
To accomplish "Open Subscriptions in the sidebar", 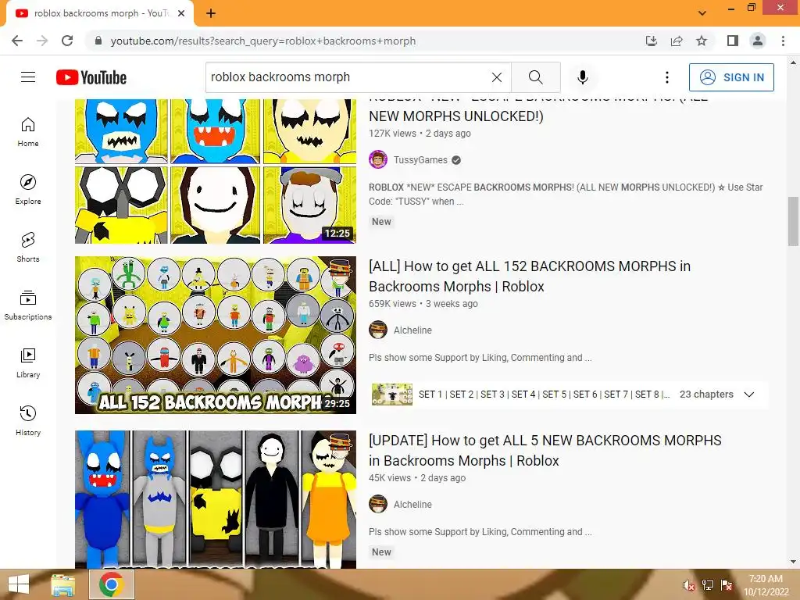I will point(28,305).
